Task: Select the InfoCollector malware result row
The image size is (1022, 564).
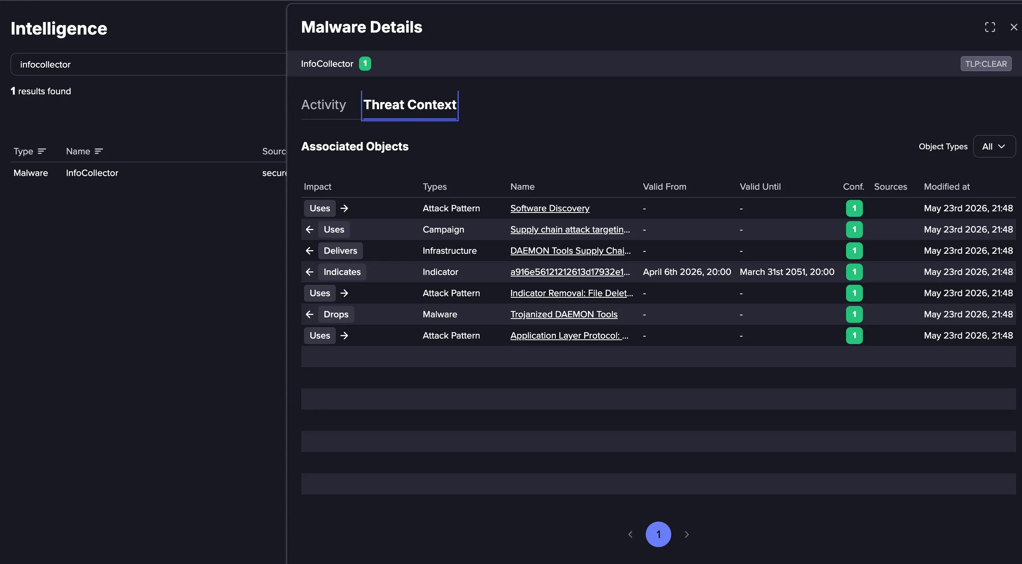Action: 149,173
